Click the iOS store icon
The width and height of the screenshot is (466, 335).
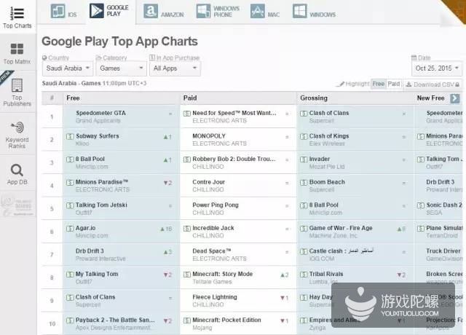click(x=58, y=12)
